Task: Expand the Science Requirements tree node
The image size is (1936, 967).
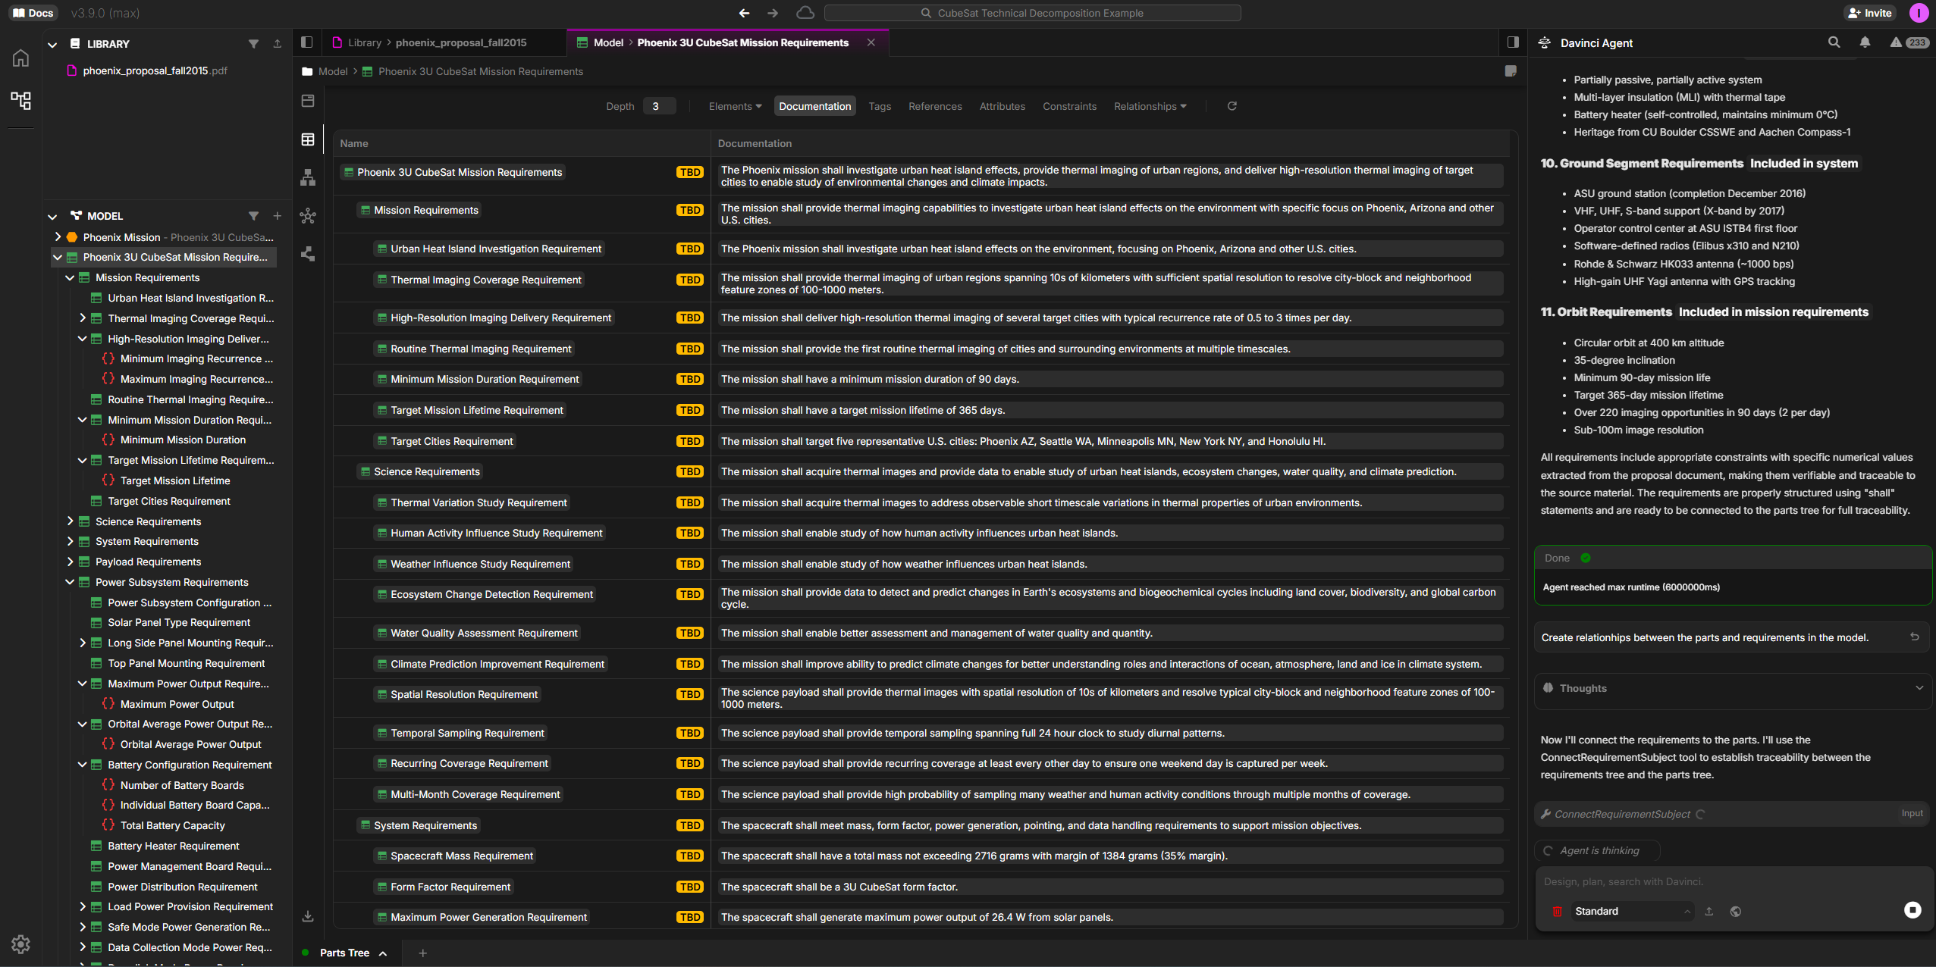Action: click(70, 521)
